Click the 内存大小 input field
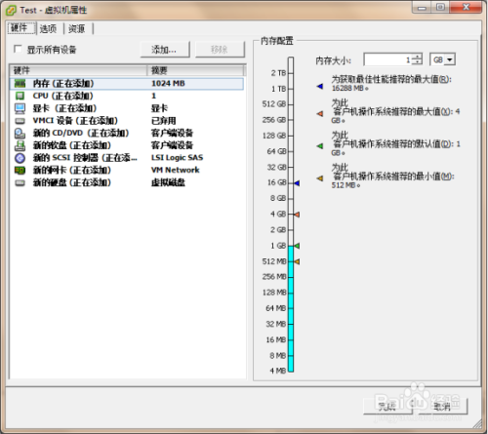Screen dimensions: 488x434 point(388,59)
